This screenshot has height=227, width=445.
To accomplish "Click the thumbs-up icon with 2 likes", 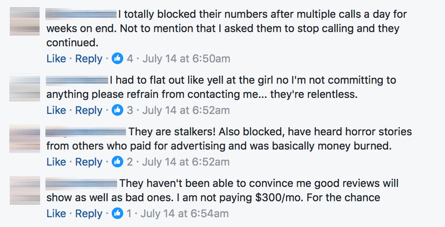I will (117, 162).
